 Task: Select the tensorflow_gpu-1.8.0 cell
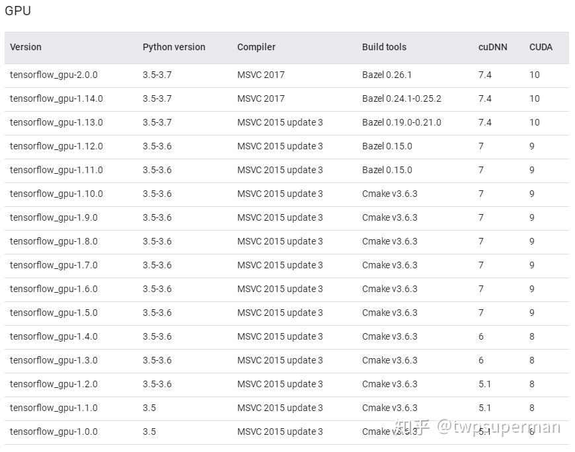point(54,242)
